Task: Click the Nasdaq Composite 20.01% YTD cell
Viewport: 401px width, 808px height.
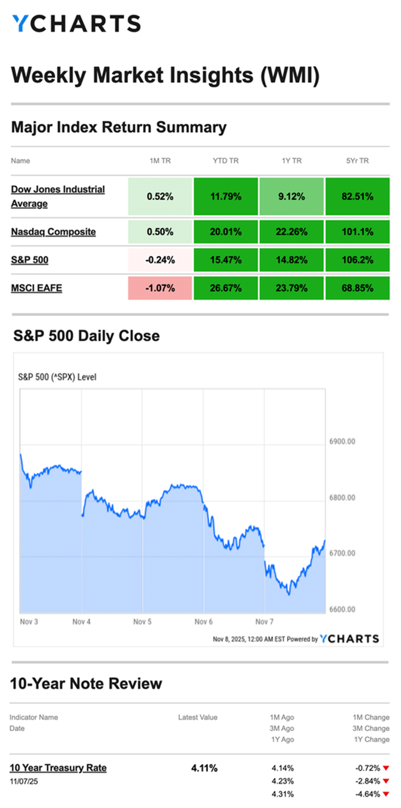Action: (226, 232)
